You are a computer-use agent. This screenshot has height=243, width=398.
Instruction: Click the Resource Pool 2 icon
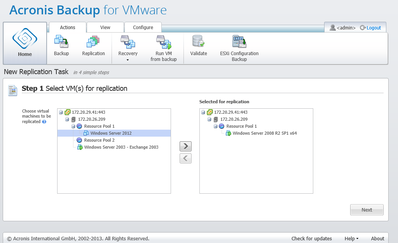click(79, 140)
